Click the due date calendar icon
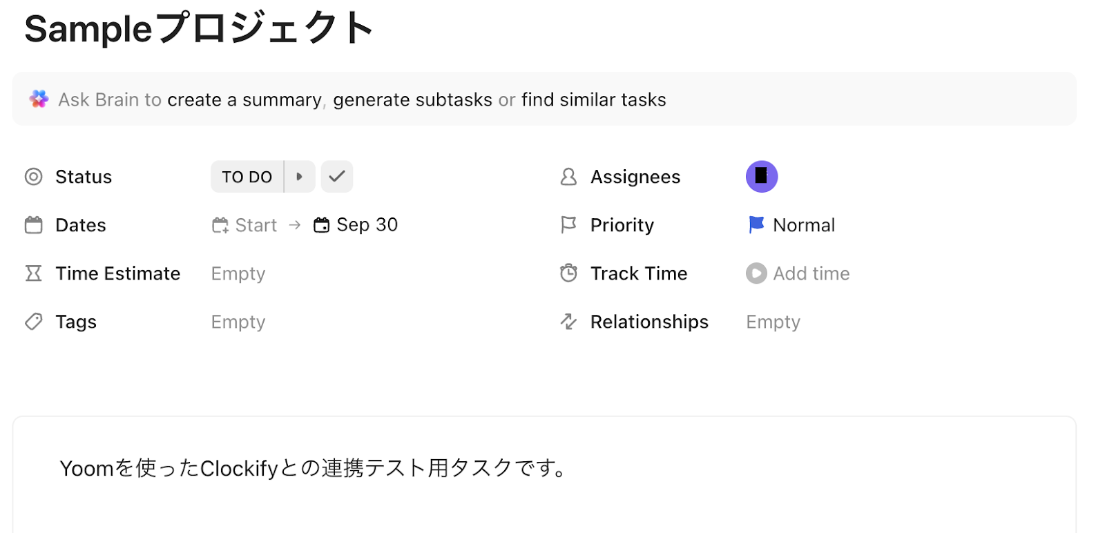The width and height of the screenshot is (1105, 533). [321, 225]
